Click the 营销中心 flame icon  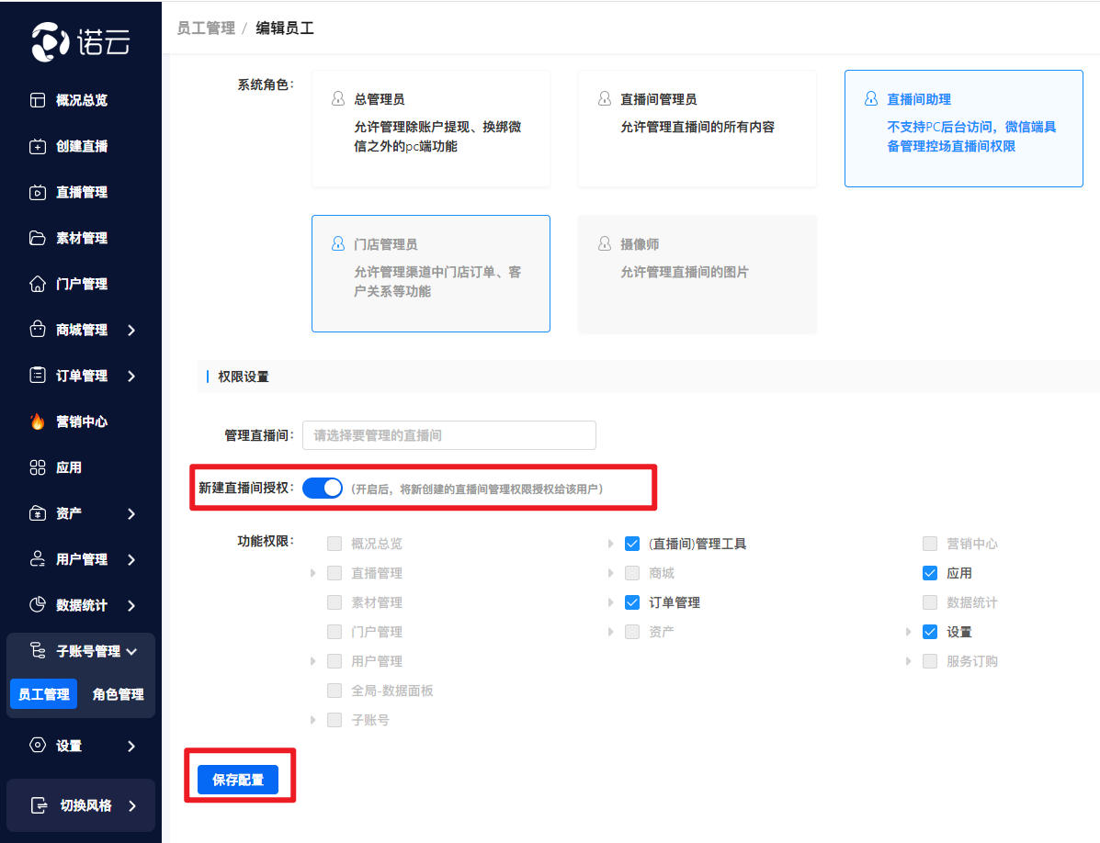38,421
